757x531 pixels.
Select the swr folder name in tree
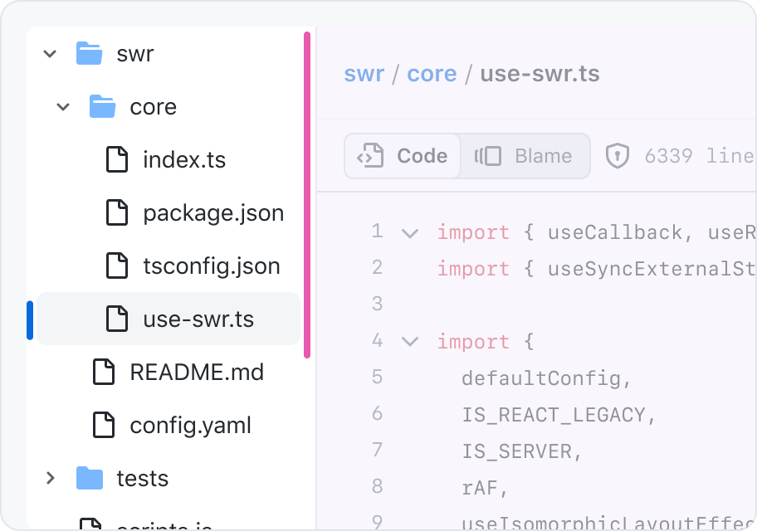(x=135, y=54)
